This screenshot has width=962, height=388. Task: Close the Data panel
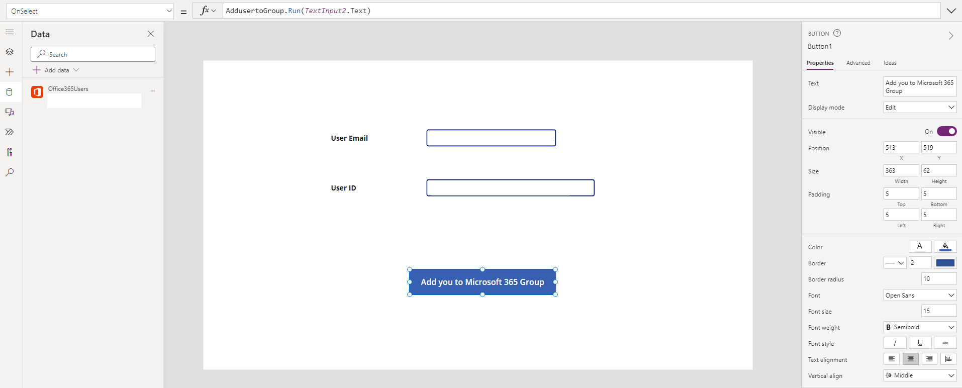pyautogui.click(x=151, y=34)
